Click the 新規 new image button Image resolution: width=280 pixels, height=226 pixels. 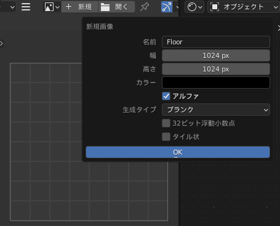point(79,7)
